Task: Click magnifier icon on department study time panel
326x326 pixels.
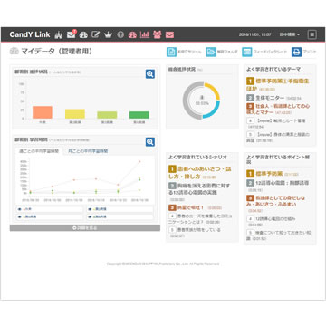Action: click(x=150, y=142)
